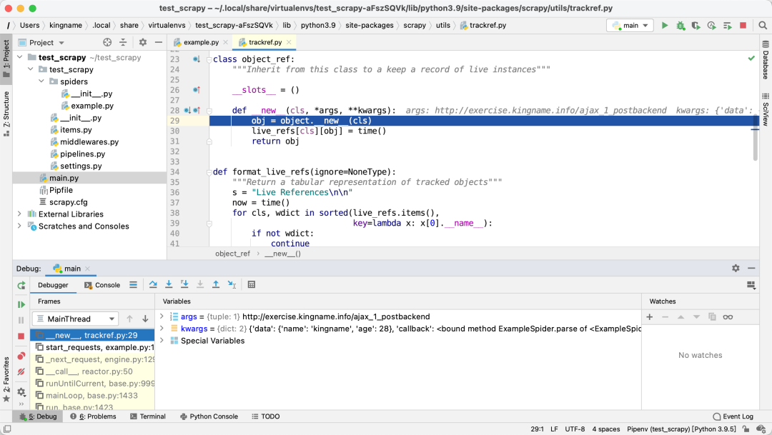Expand the args variable
This screenshot has width=772, height=435.
tap(162, 316)
